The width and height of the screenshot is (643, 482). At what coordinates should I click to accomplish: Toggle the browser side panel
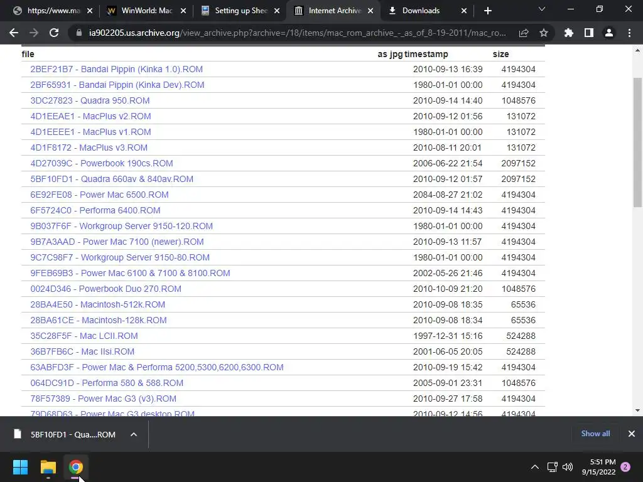tap(589, 33)
